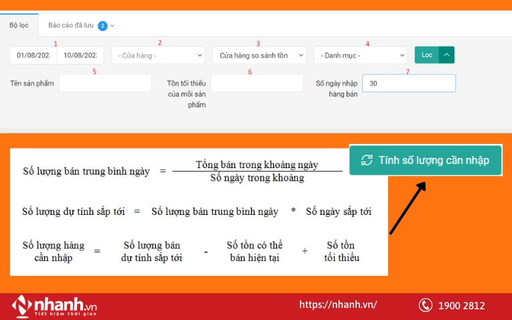Select the end date field 10/08
The height and width of the screenshot is (320, 512).
[80, 55]
